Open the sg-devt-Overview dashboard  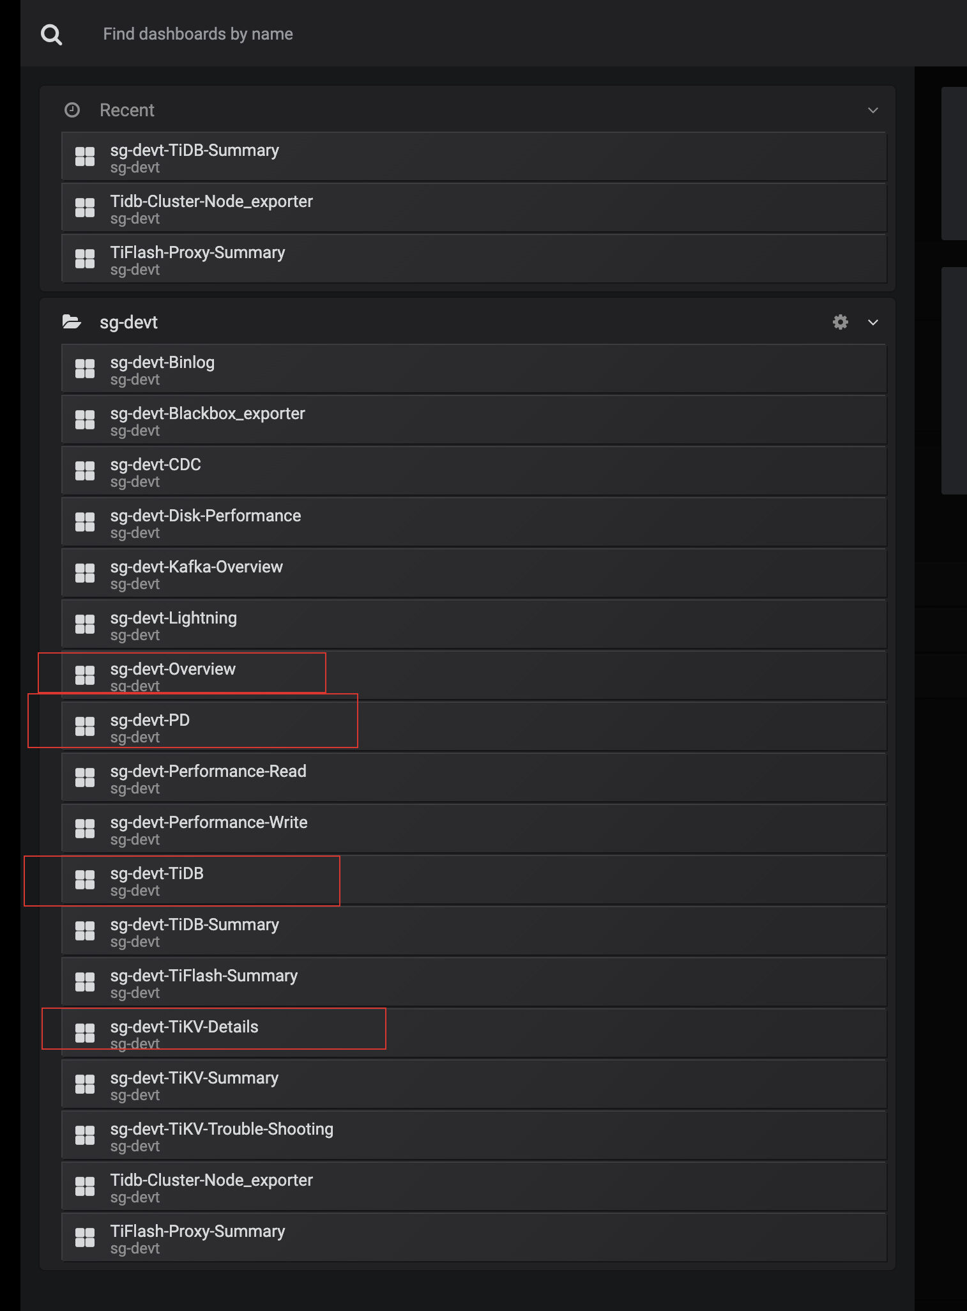[172, 670]
